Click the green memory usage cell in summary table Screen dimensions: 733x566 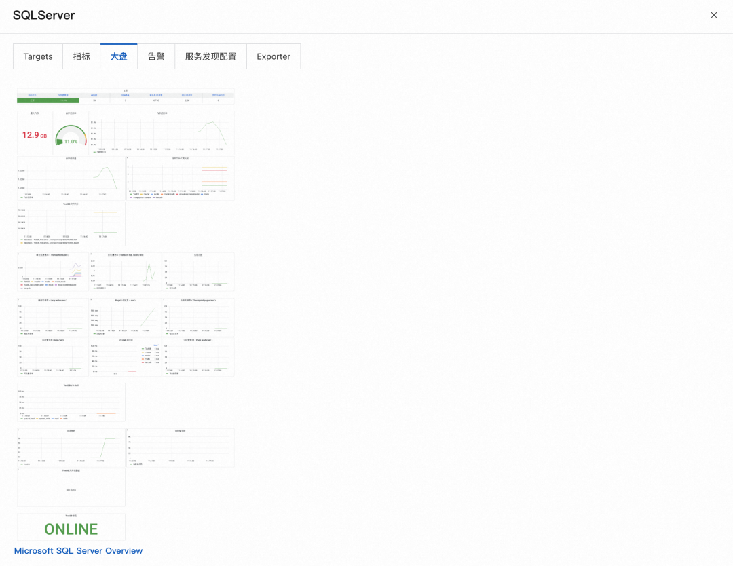[x=63, y=100]
